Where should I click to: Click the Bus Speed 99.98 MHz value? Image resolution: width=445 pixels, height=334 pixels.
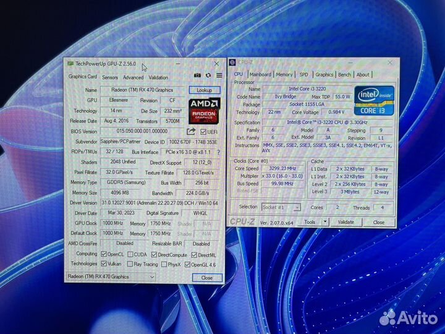pyautogui.click(x=282, y=184)
